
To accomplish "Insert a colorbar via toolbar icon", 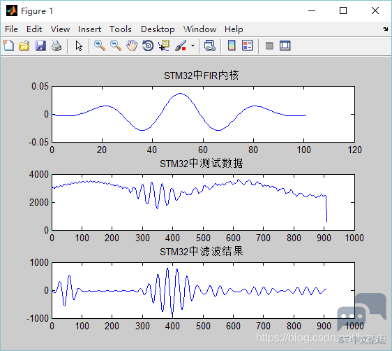I will click(232, 46).
